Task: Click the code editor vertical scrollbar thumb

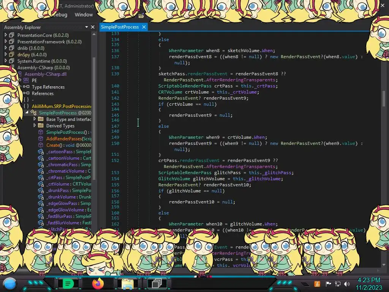Action: point(384,98)
